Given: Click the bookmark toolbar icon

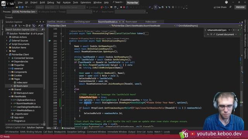Looking at the screenshot, I should [173, 7].
